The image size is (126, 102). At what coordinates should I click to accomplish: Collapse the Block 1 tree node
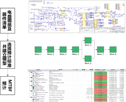pyautogui.click(x=30, y=72)
